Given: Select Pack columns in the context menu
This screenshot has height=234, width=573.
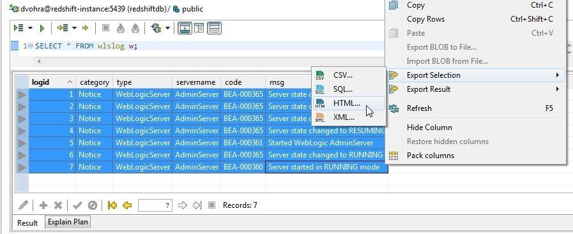Looking at the screenshot, I should point(475,156).
